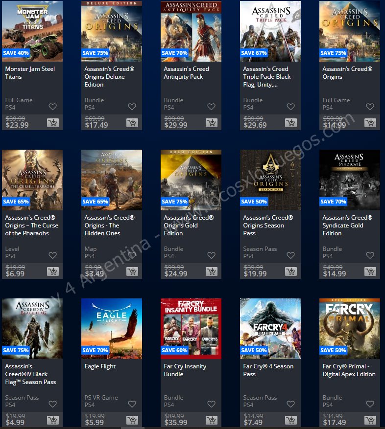
Task: Open Far Cry Insanity Bundle title link
Action: (x=185, y=370)
